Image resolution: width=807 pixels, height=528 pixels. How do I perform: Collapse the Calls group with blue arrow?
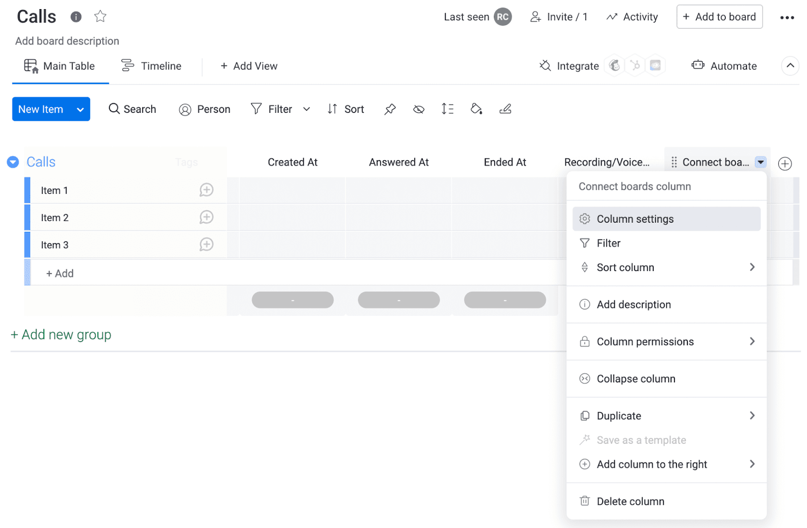click(13, 162)
